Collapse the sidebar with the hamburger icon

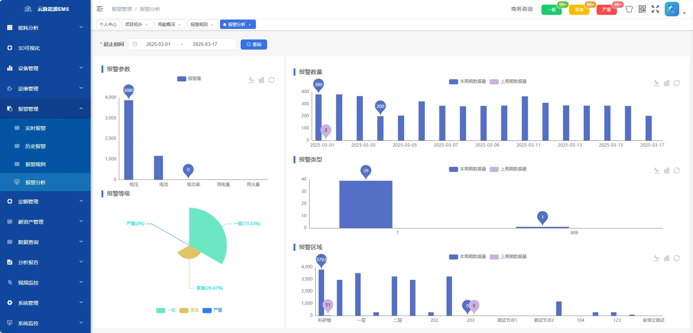pyautogui.click(x=100, y=9)
